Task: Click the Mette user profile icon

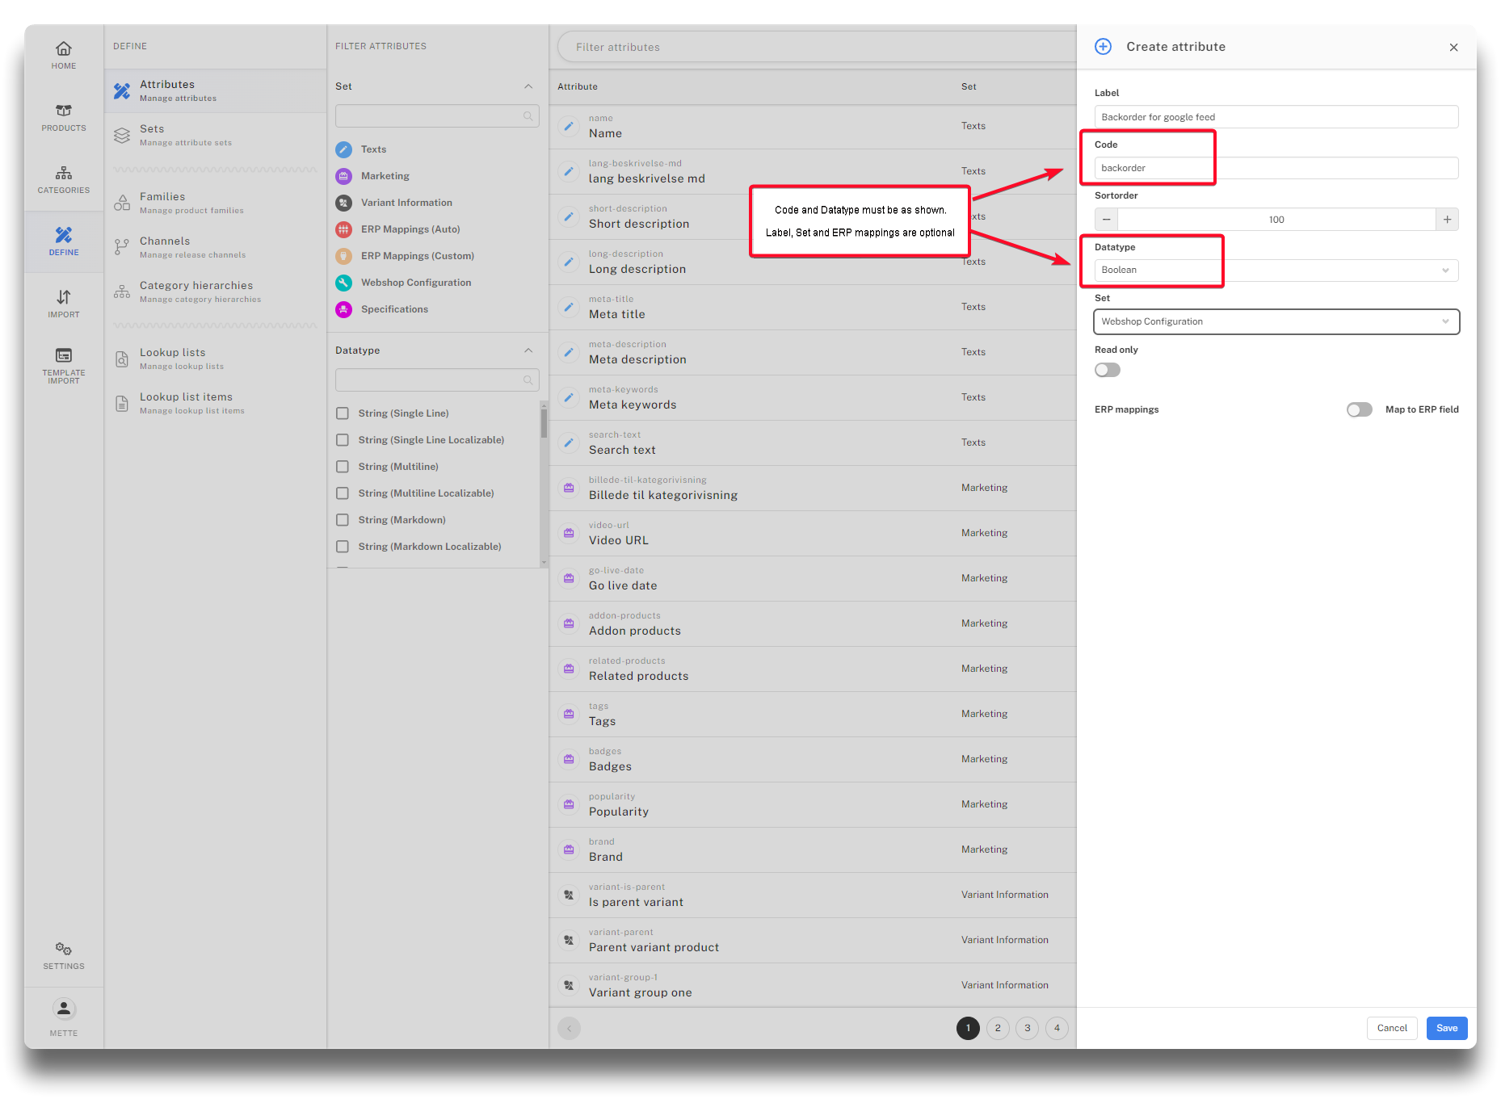Action: pyautogui.click(x=64, y=1009)
